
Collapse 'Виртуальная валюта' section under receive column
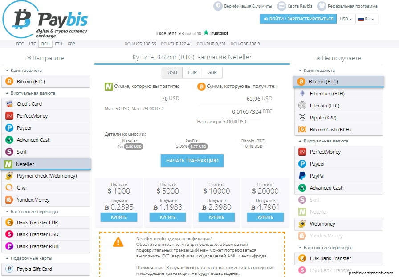click(x=323, y=141)
